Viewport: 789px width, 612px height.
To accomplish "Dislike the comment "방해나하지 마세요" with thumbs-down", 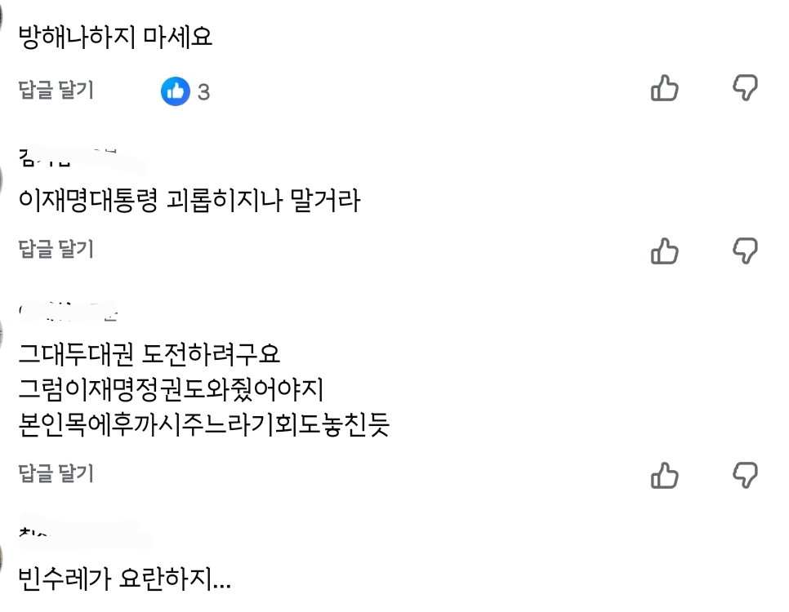I will tap(745, 88).
